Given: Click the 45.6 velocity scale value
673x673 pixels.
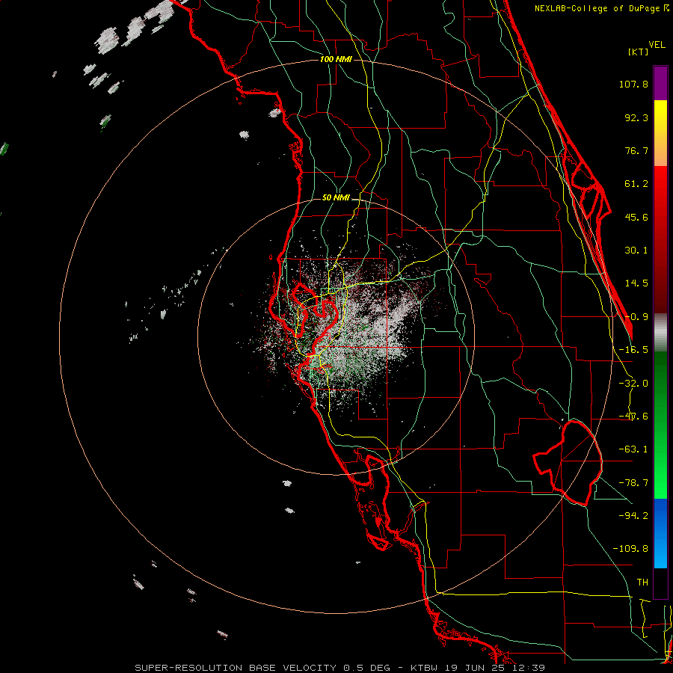Looking at the screenshot, I should click(636, 217).
